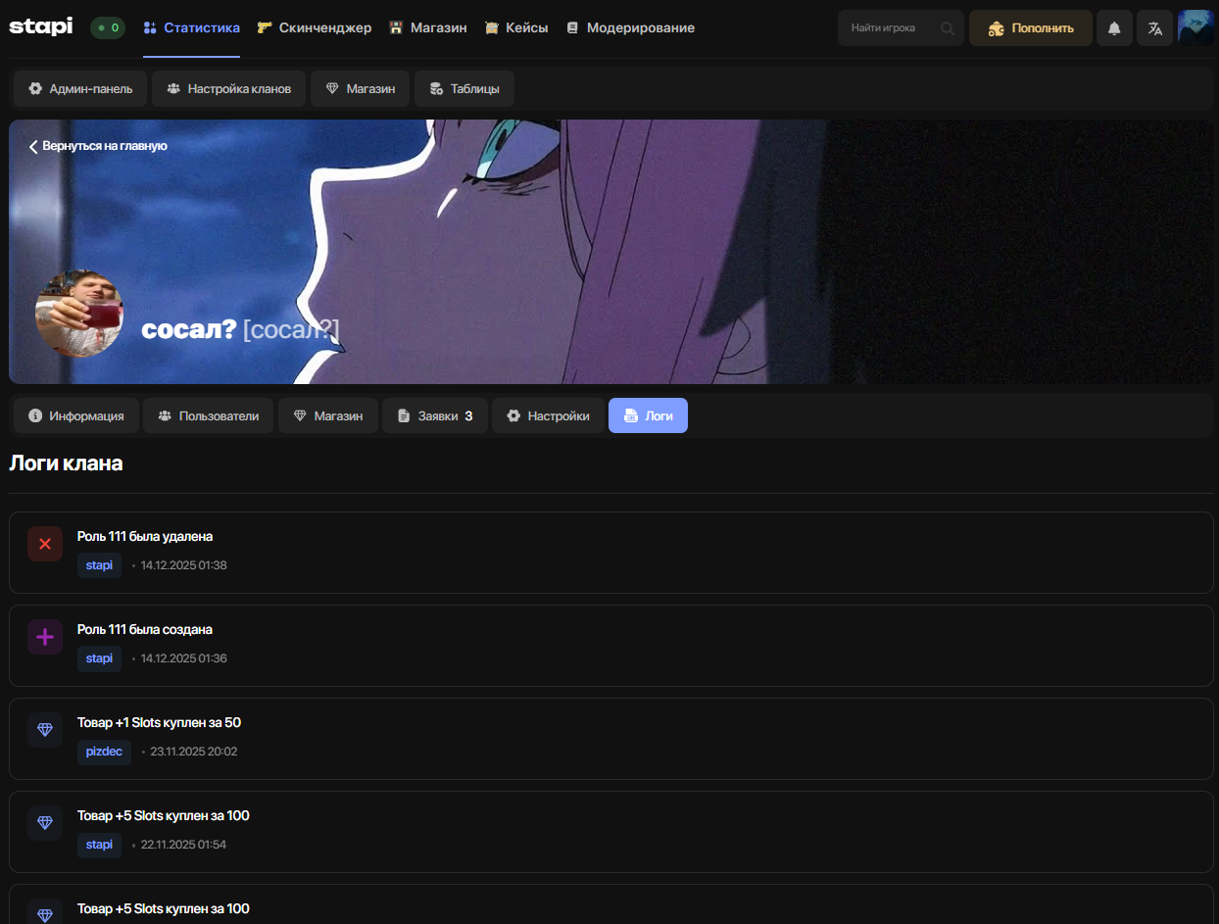1219x924 pixels.
Task: Click the diamond icon for +1 Slots purchase
Action: tap(45, 730)
